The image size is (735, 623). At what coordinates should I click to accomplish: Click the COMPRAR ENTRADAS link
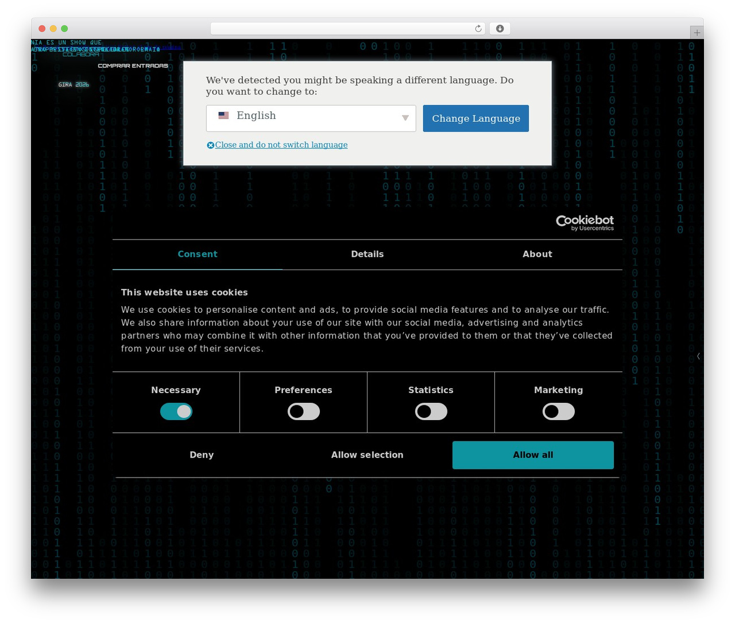[133, 66]
